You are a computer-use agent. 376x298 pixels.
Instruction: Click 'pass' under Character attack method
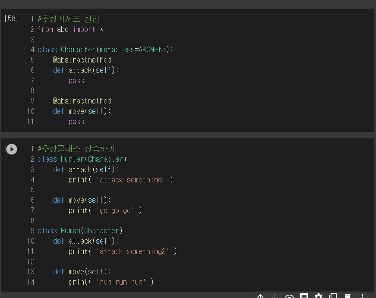[x=76, y=81]
